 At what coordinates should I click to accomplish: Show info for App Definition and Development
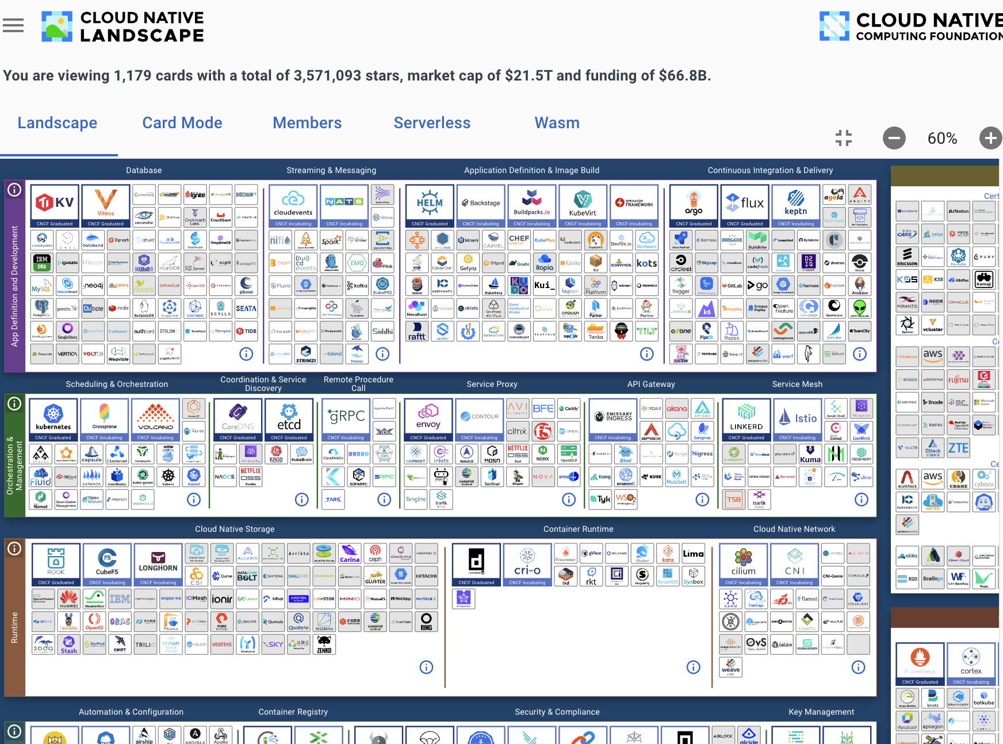(14, 190)
